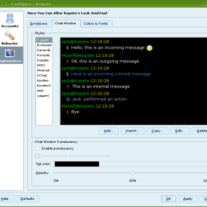
Task: Select the test style
Action: (44, 91)
